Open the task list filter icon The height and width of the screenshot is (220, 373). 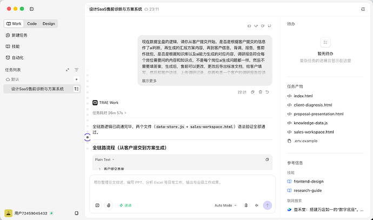[76, 70]
